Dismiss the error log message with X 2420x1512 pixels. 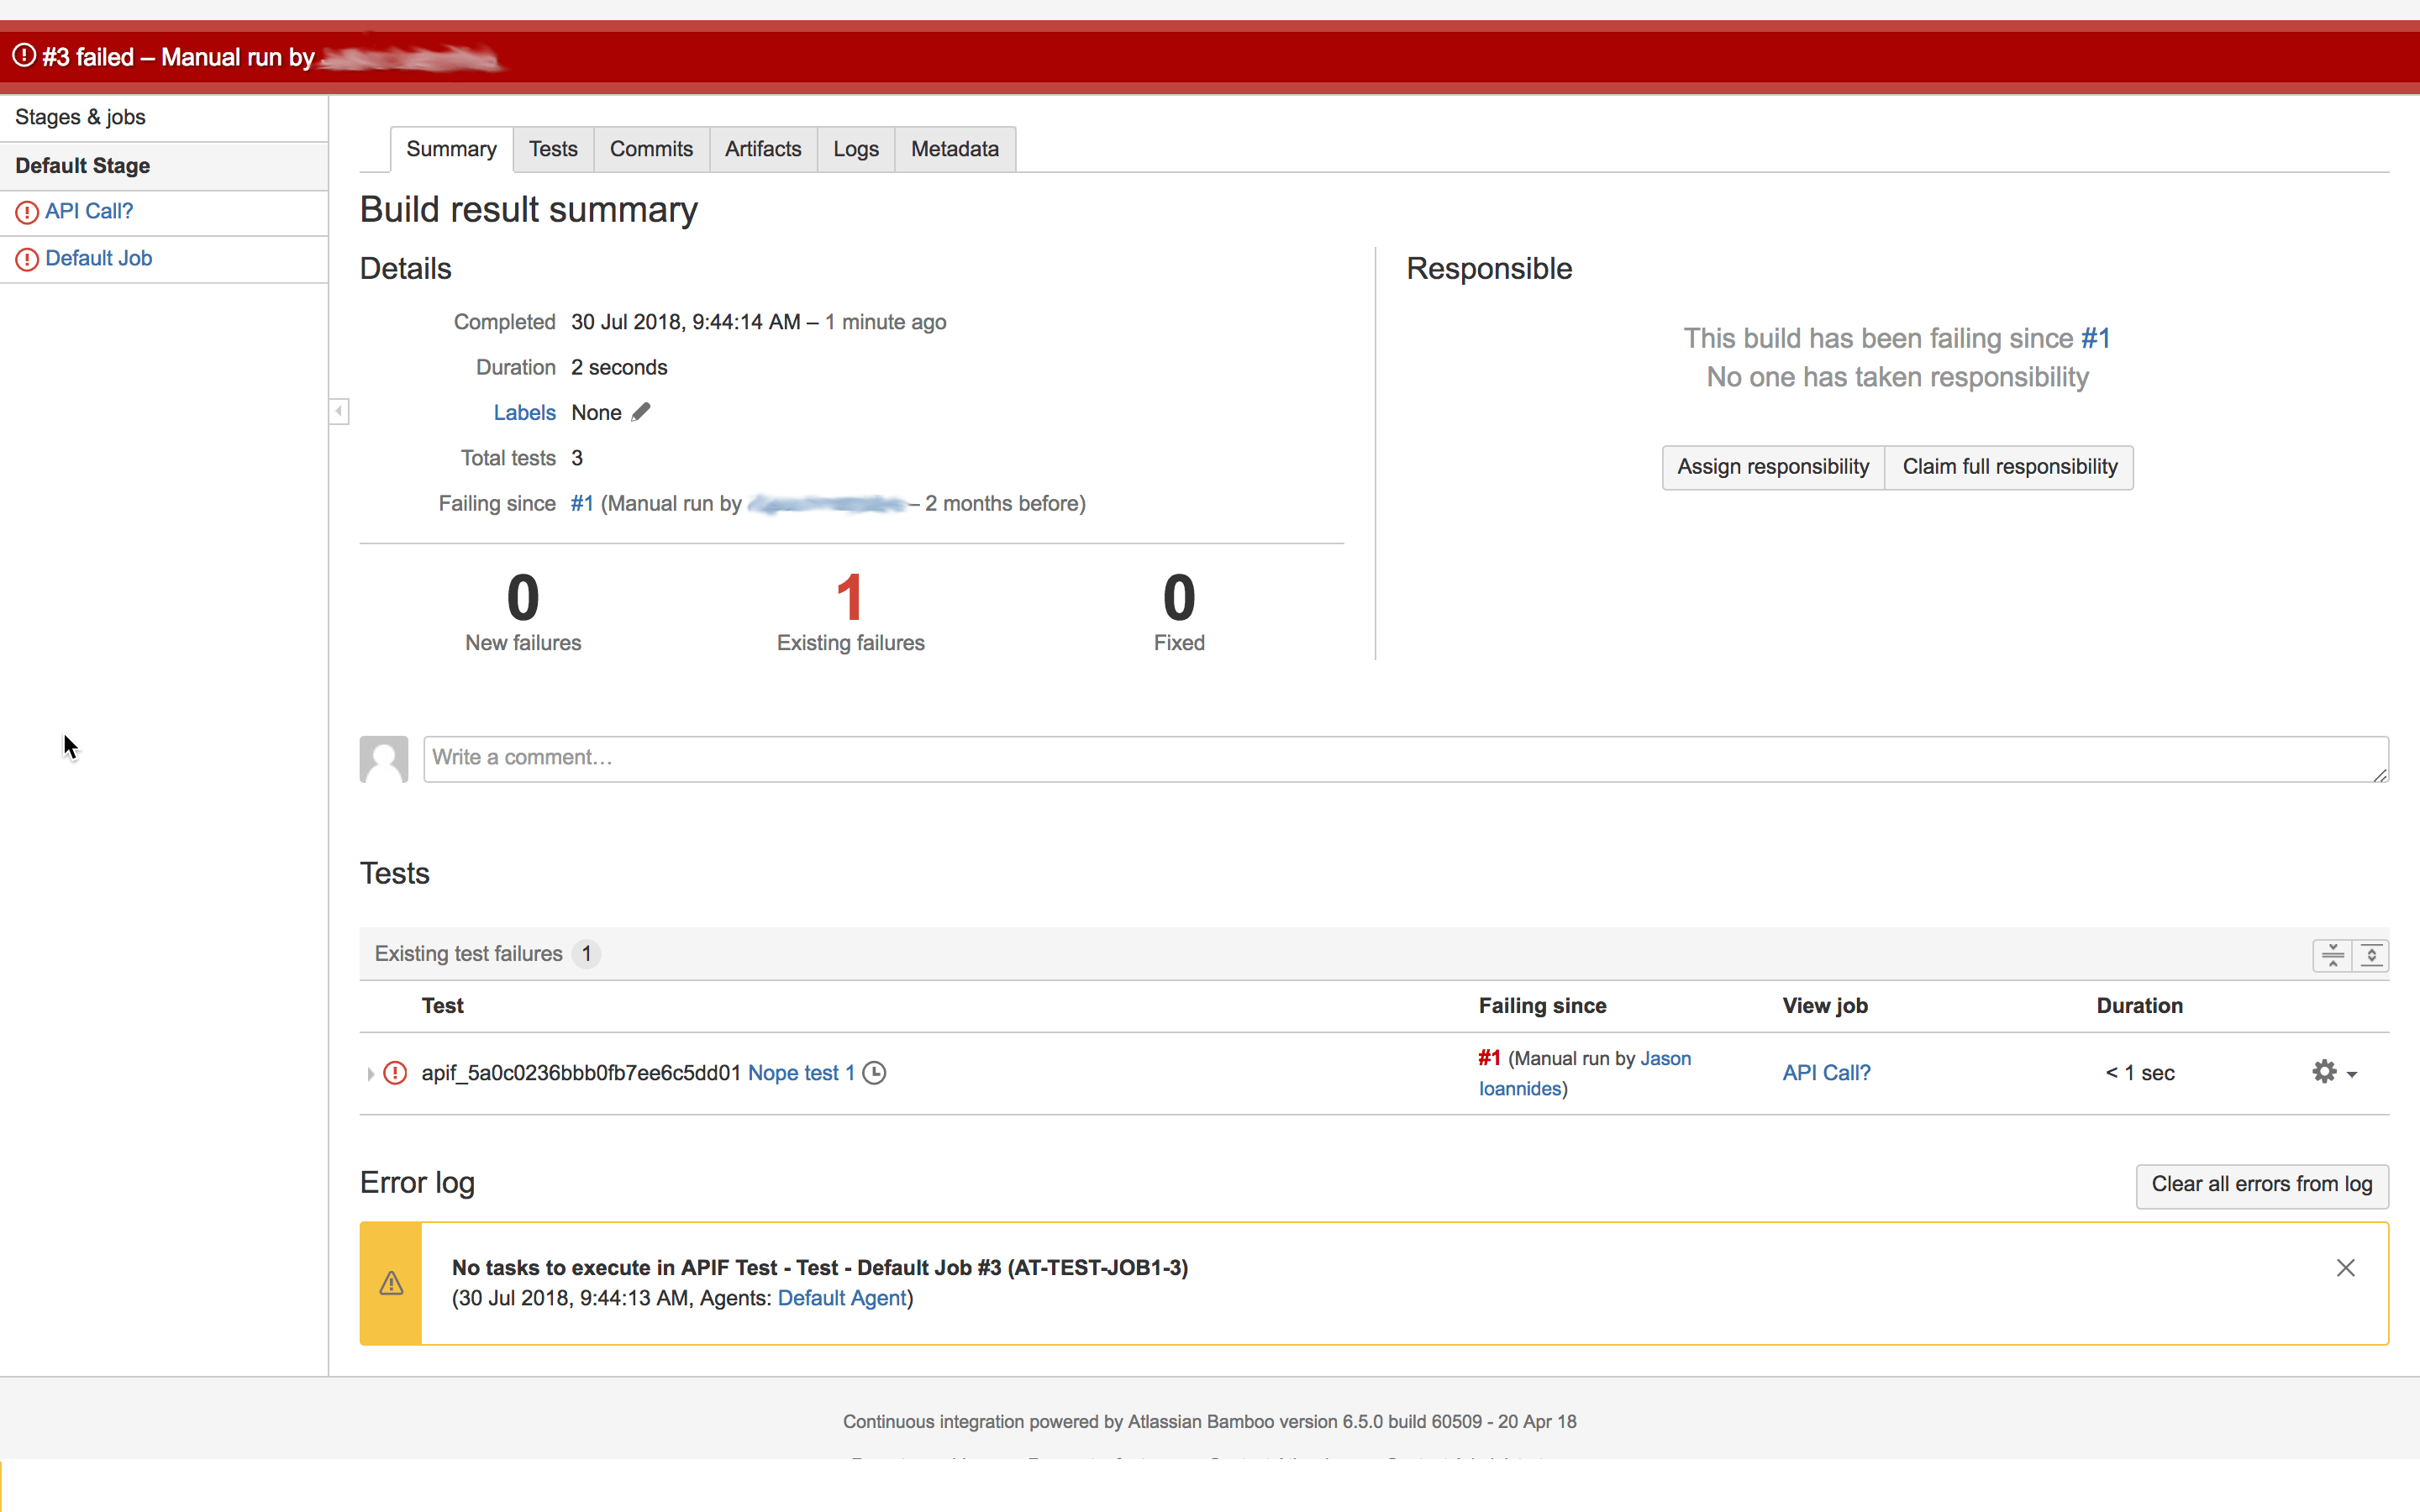coord(2345,1268)
